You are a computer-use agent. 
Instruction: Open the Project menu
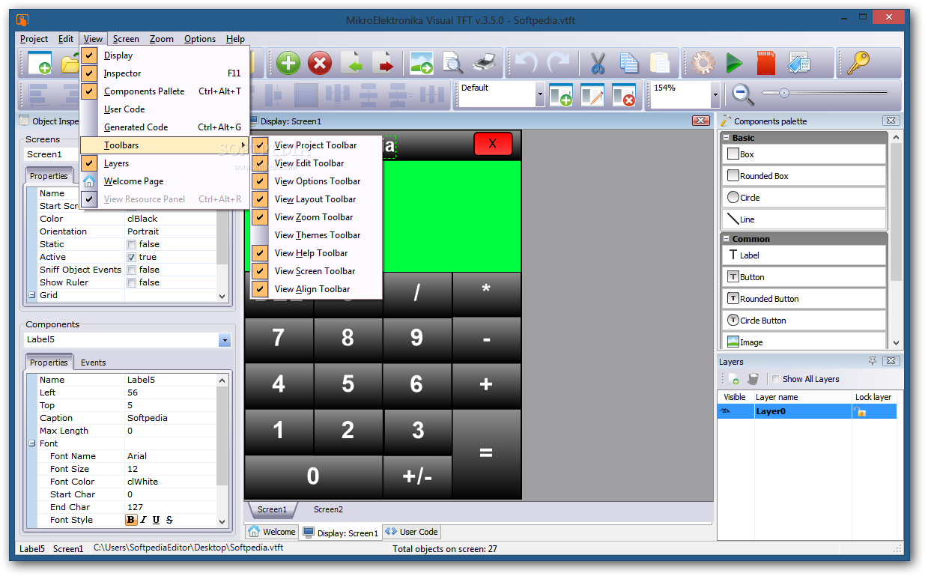point(34,39)
